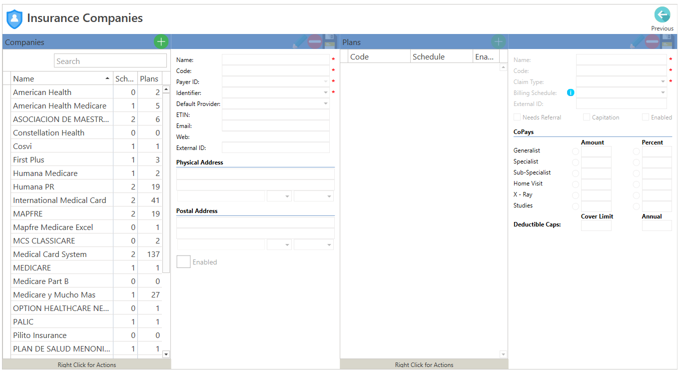Select Sub-Specialist Percent radio button

click(637, 173)
